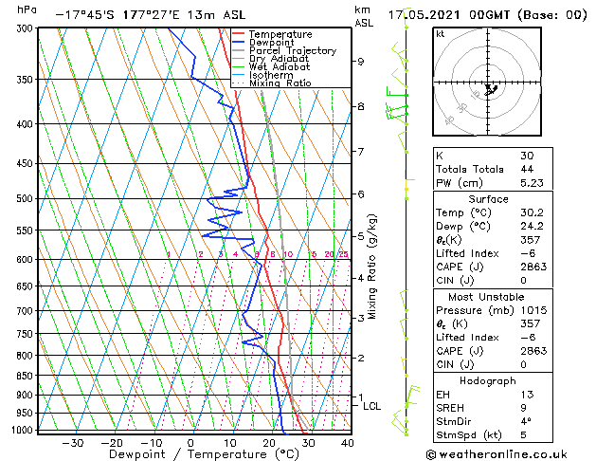Click the Wet Adiabat legend entry
This screenshot has height=461, width=596.
280,67
